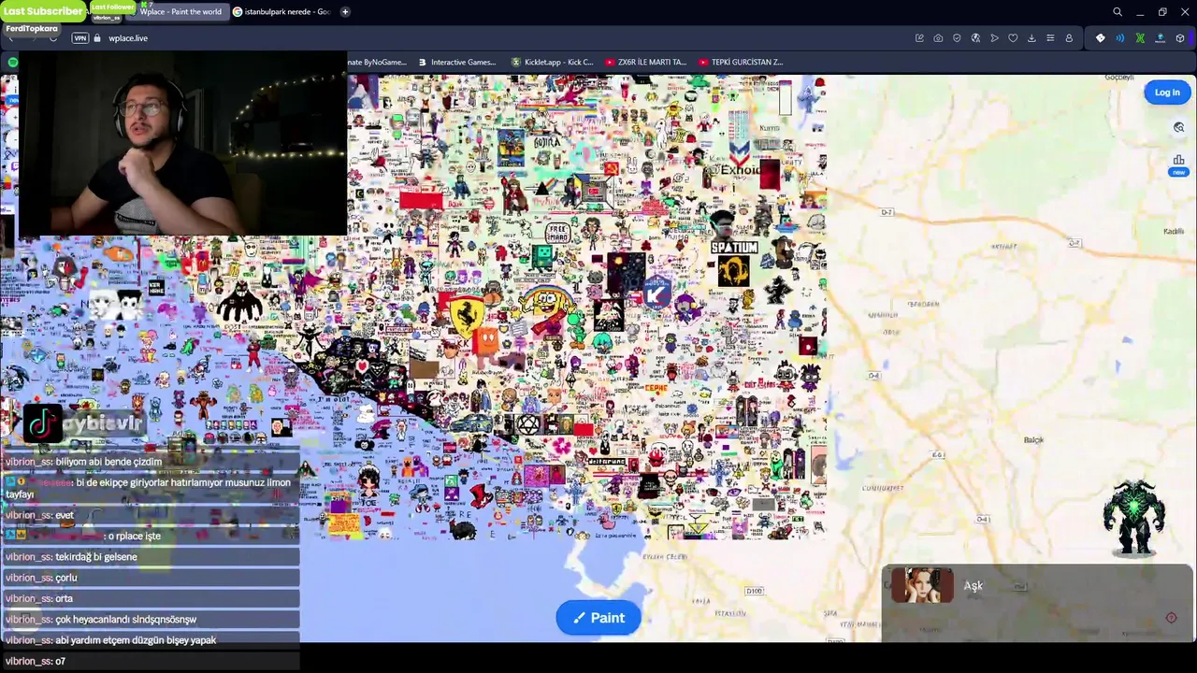Open the Kicklet.app bookmark
Screen dimensions: 1197x673
552,63
